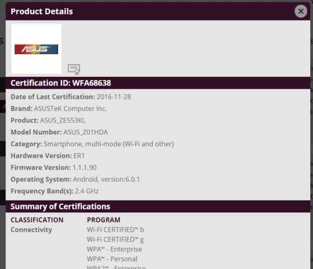Click the Firmware Version label
The height and width of the screenshot is (269, 313).
tap(40, 167)
